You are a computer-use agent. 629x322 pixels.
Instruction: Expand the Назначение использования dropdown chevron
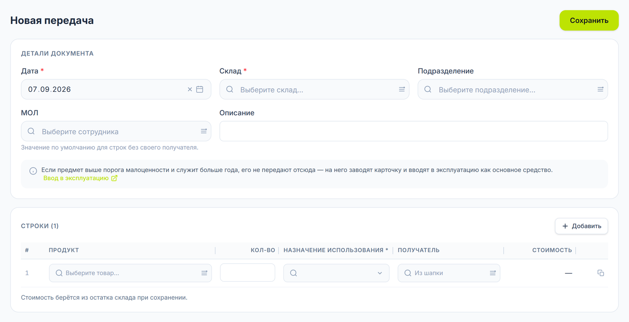pos(380,273)
